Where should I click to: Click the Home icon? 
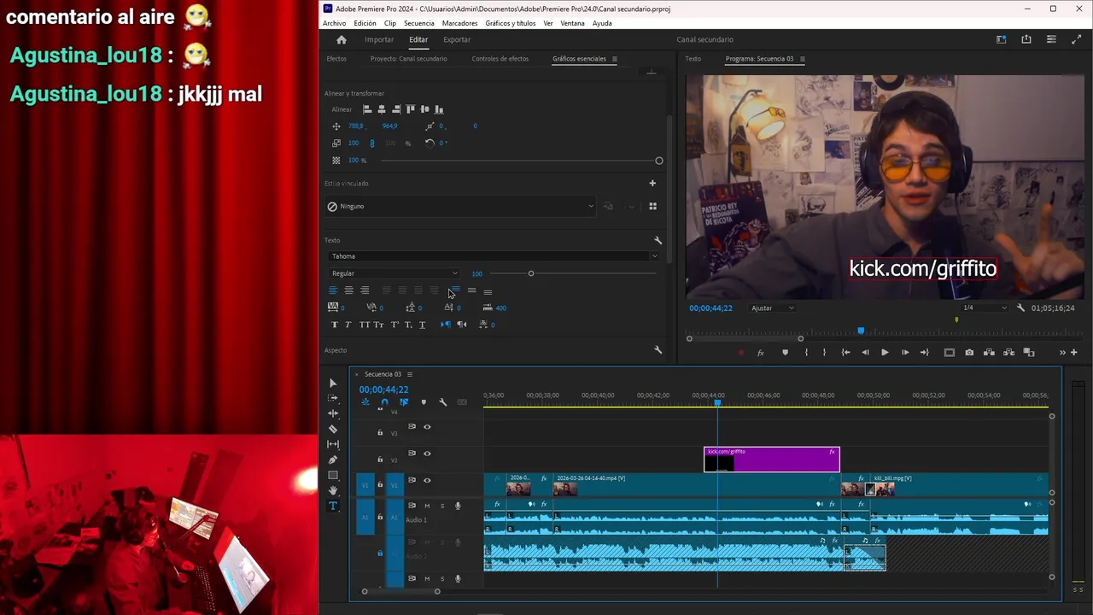(x=342, y=39)
